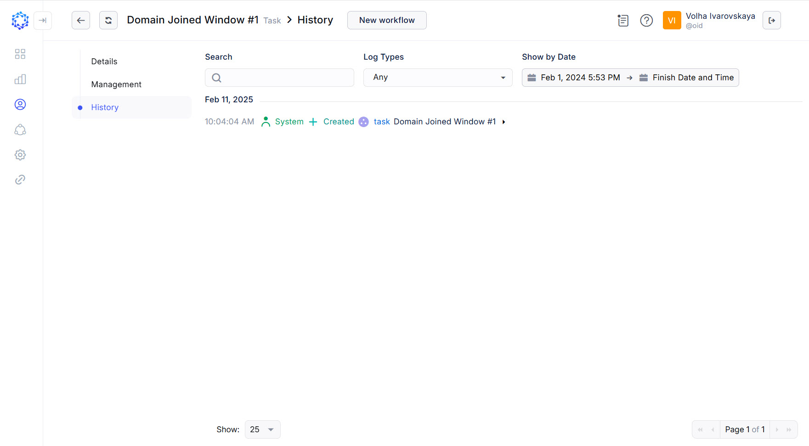Viewport: 809px width, 446px height.
Task: Switch to the Management tab
Action: [x=116, y=84]
